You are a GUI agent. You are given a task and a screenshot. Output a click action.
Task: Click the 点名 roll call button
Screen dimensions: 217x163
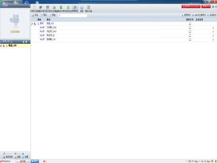pos(35,15)
